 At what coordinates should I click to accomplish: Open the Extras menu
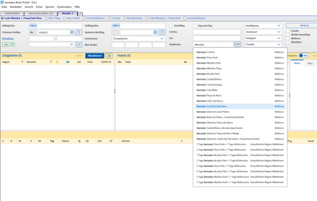(x=39, y=7)
